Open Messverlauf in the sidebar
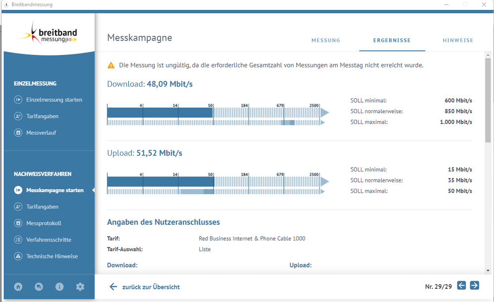This screenshot has width=494, height=302. coord(41,133)
